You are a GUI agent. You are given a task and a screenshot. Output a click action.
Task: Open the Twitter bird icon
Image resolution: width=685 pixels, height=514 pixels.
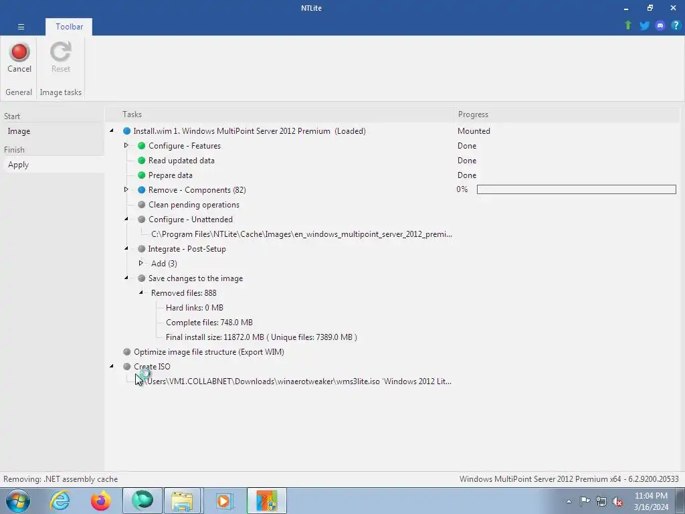pos(644,25)
